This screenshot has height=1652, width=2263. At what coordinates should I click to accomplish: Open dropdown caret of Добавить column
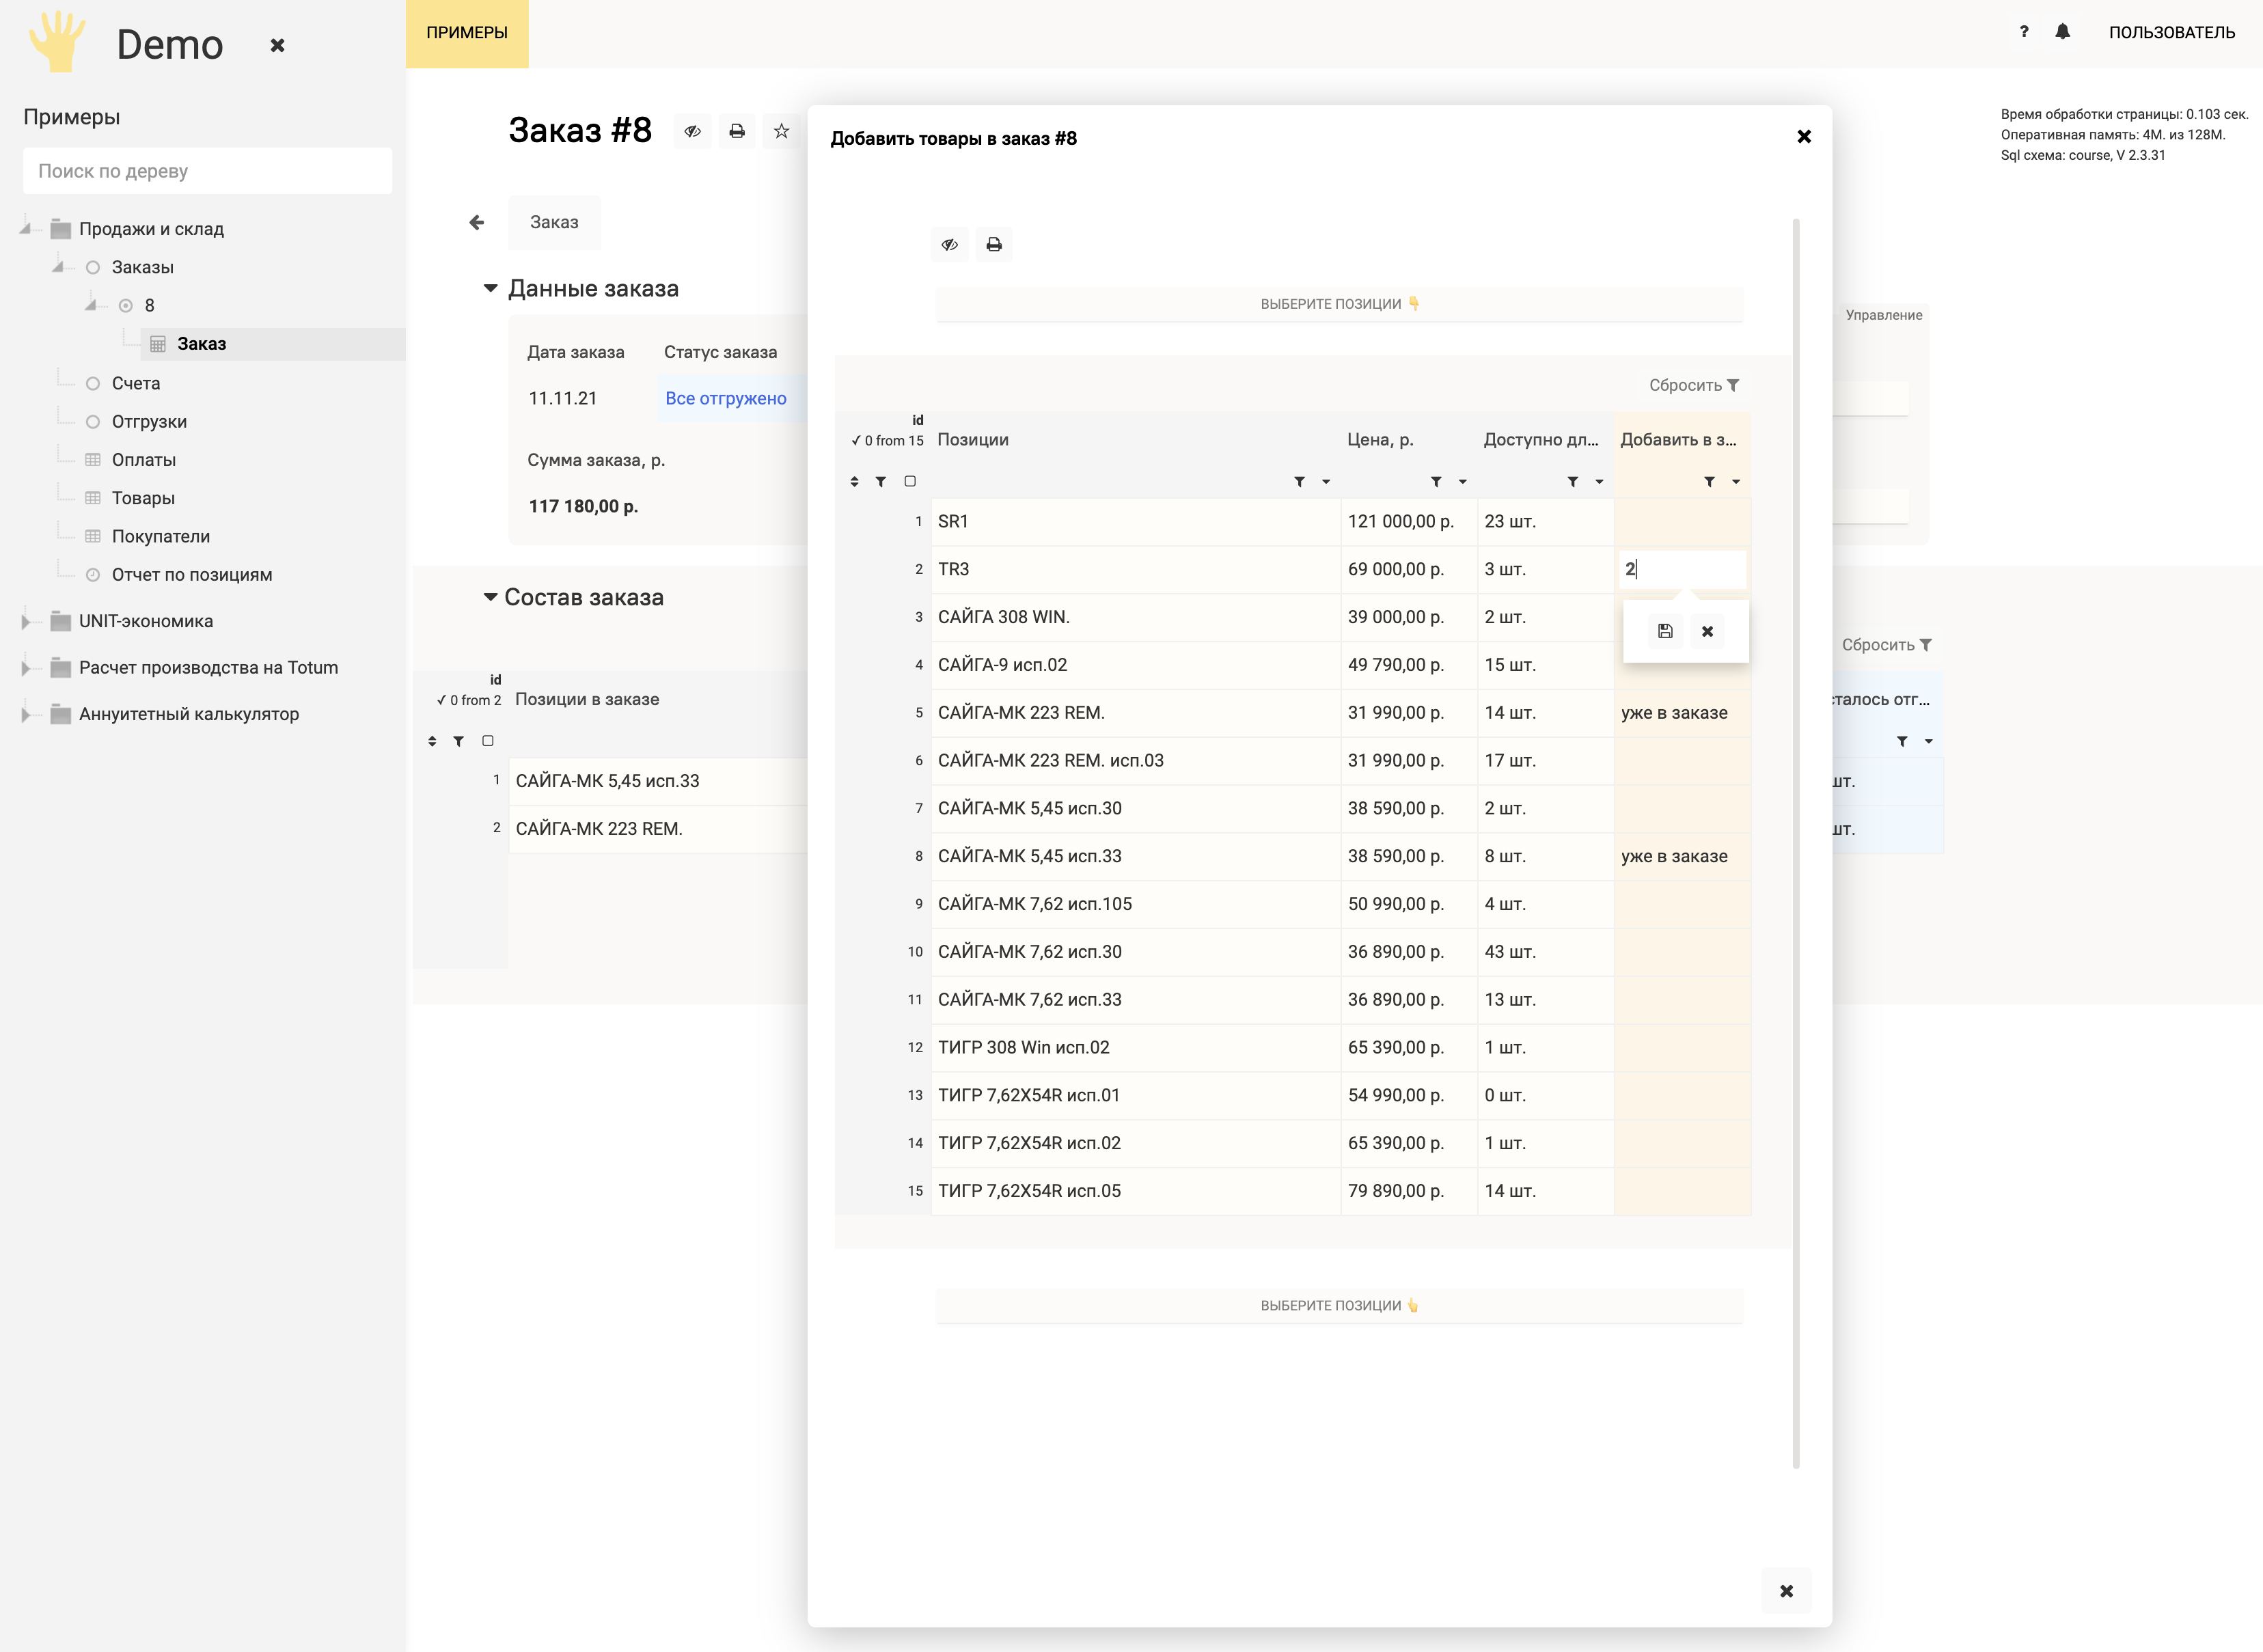1736,482
